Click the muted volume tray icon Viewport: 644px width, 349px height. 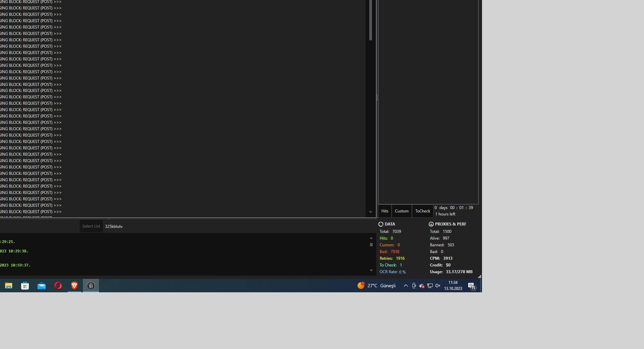pyautogui.click(x=438, y=286)
